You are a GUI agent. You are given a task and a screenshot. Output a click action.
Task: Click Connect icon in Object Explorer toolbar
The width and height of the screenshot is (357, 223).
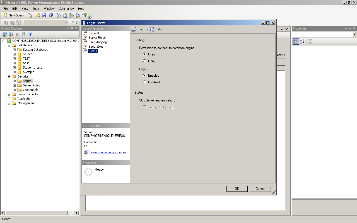[x=4, y=34]
